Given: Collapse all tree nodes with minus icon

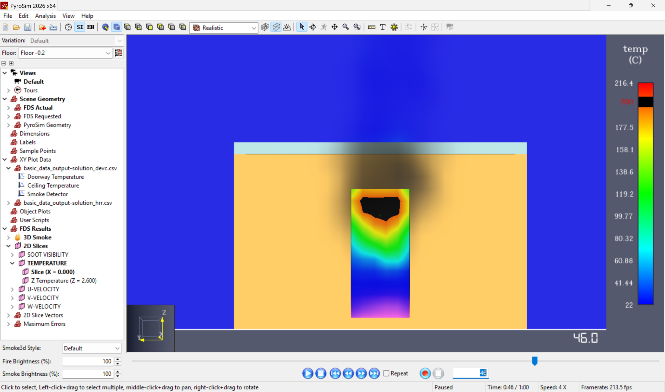Looking at the screenshot, I should (x=4, y=63).
